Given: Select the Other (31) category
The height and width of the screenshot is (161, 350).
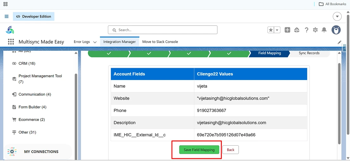Looking at the screenshot, I should [27, 132].
